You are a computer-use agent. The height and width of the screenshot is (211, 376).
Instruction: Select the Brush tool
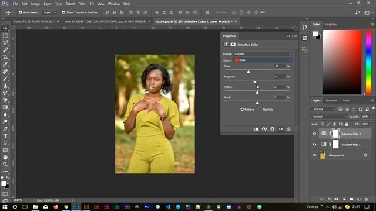pyautogui.click(x=5, y=79)
